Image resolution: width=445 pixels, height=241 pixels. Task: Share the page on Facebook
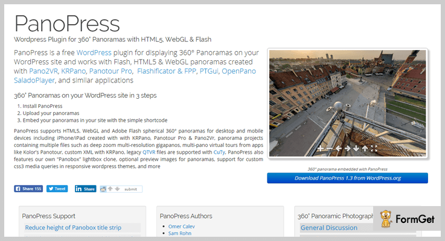tap(28, 189)
